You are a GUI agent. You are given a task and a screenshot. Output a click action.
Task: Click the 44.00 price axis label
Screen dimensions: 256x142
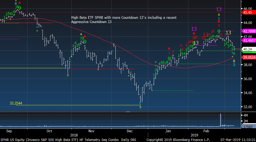(248, 23)
